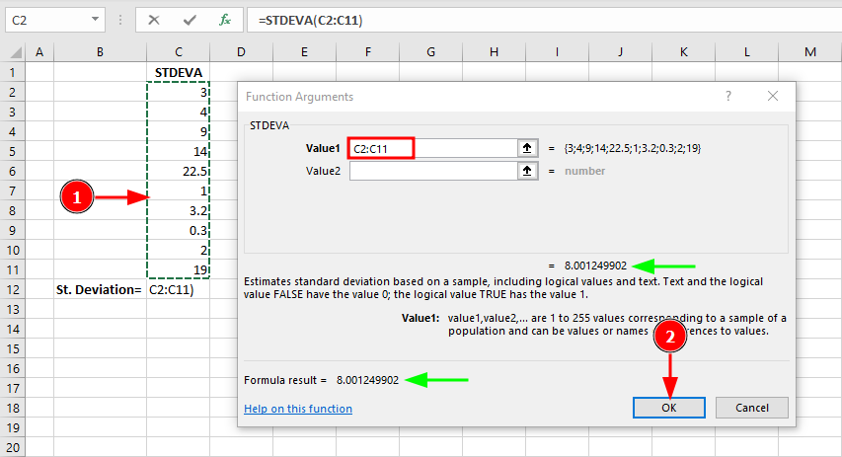Select row 12 header
Screen dimensions: 842x457
[12, 290]
